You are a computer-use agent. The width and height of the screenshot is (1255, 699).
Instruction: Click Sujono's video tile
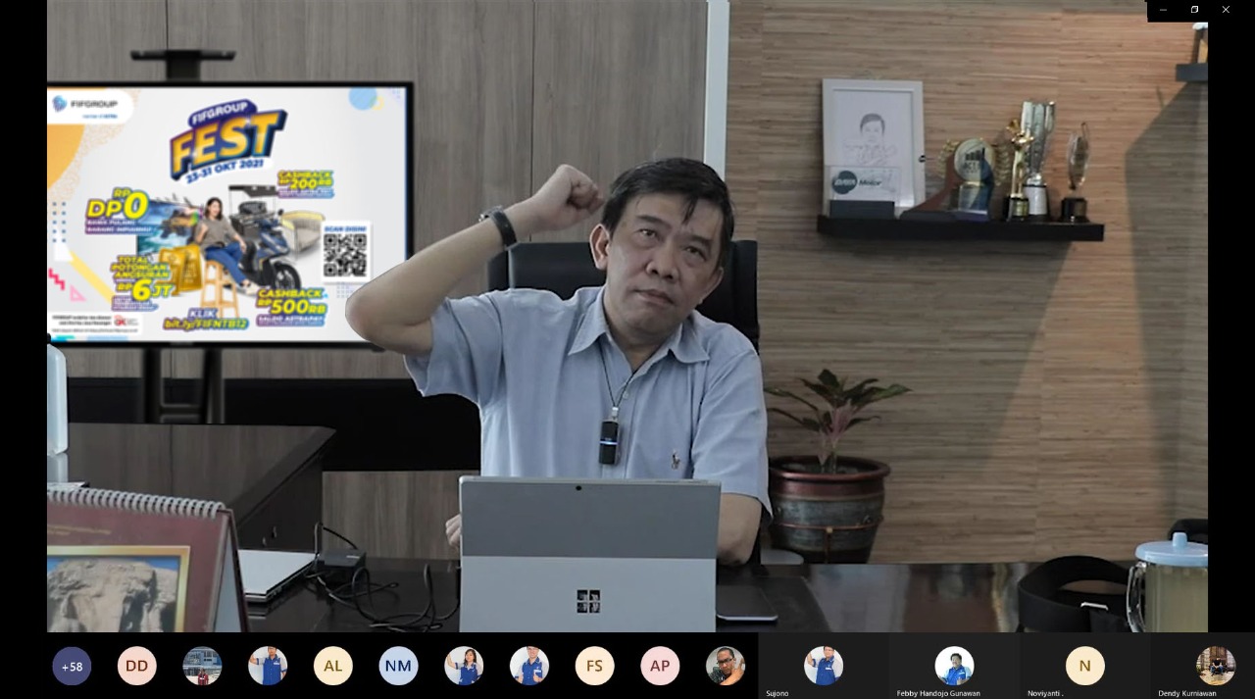click(824, 666)
